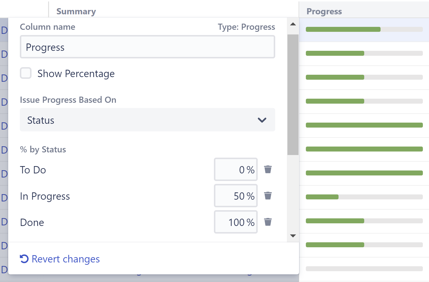Click Revert changes
429x282 pixels.
point(66,259)
